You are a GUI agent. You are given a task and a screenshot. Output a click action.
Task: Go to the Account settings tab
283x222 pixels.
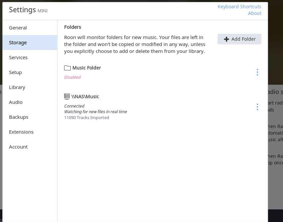(30, 147)
